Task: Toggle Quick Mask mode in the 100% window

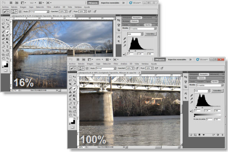Action: (x=72, y=127)
